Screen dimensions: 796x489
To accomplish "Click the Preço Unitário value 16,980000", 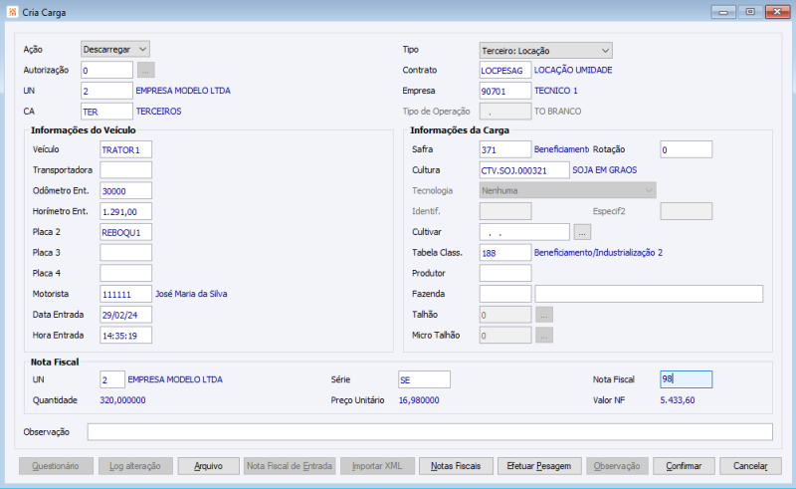I will [x=419, y=400].
